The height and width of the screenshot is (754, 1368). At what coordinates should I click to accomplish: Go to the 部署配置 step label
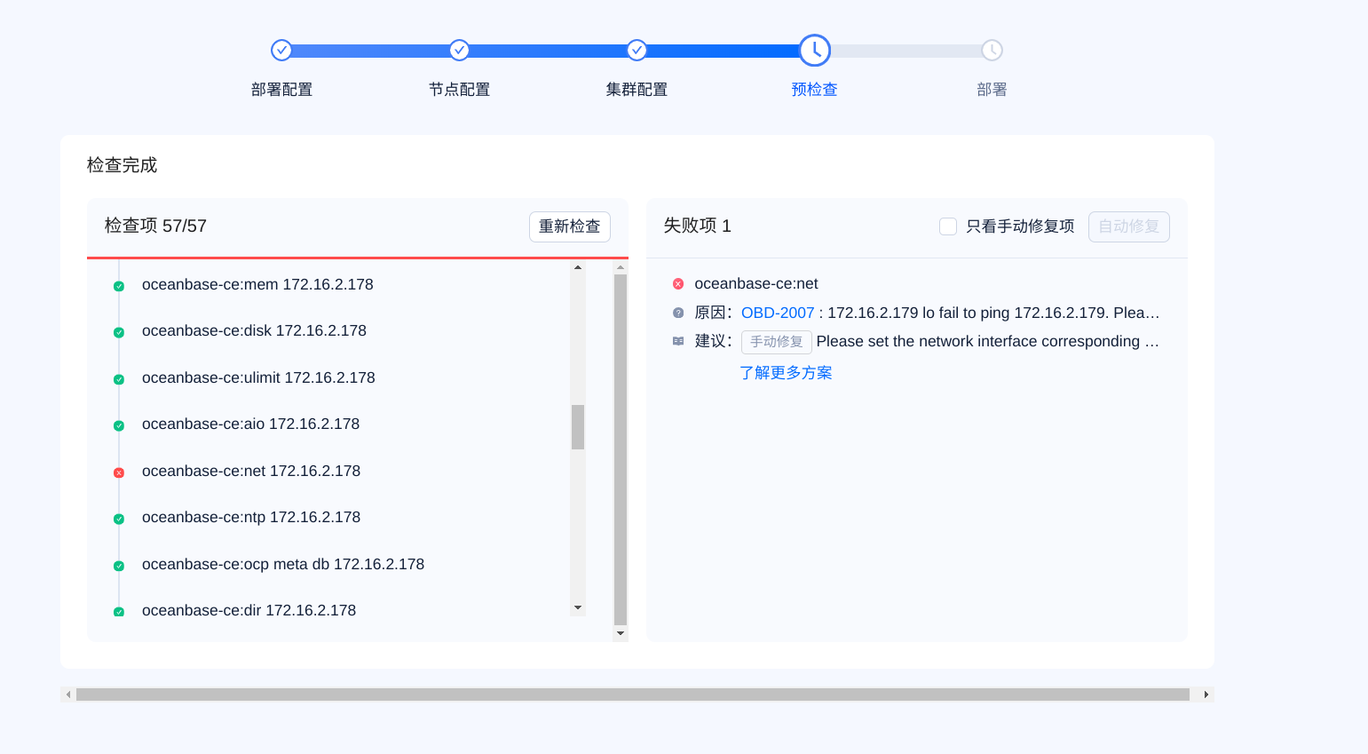pos(281,90)
